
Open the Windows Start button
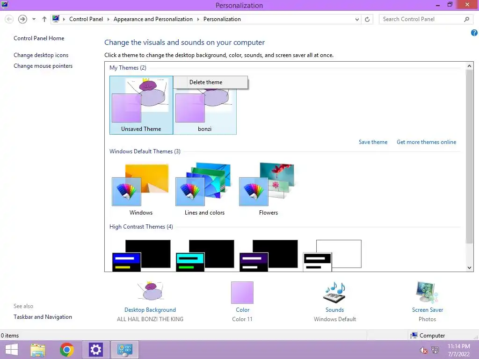(12, 350)
